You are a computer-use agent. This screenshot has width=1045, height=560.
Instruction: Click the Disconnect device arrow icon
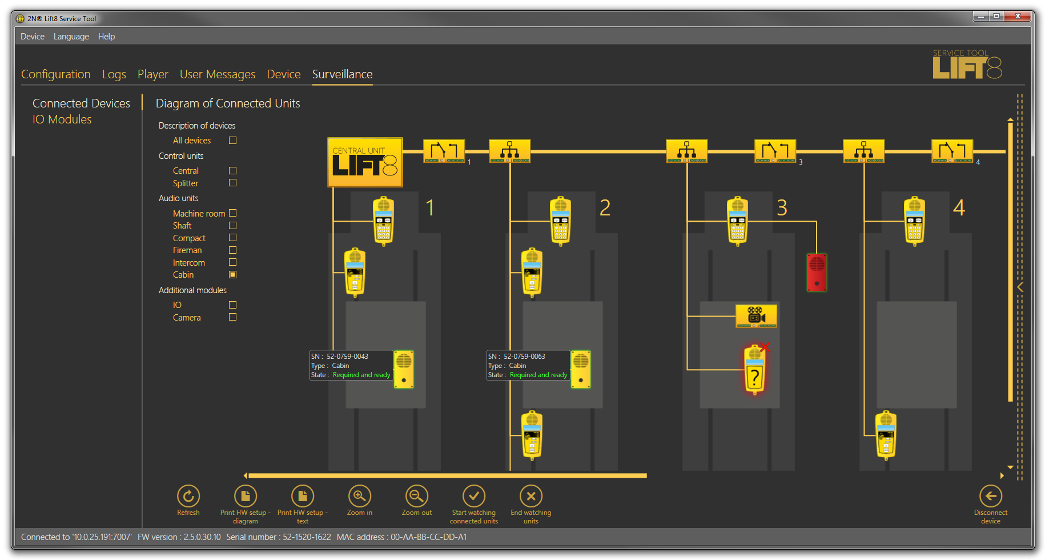pyautogui.click(x=990, y=496)
